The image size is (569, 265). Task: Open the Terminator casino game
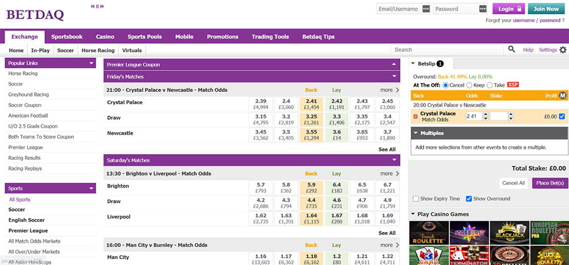click(468, 255)
